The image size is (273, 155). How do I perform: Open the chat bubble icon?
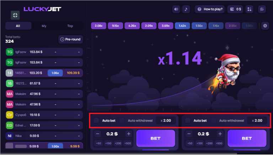262,9
